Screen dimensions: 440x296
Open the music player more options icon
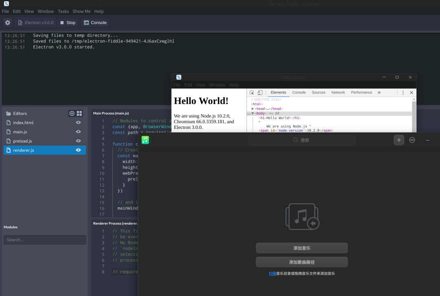click(412, 140)
